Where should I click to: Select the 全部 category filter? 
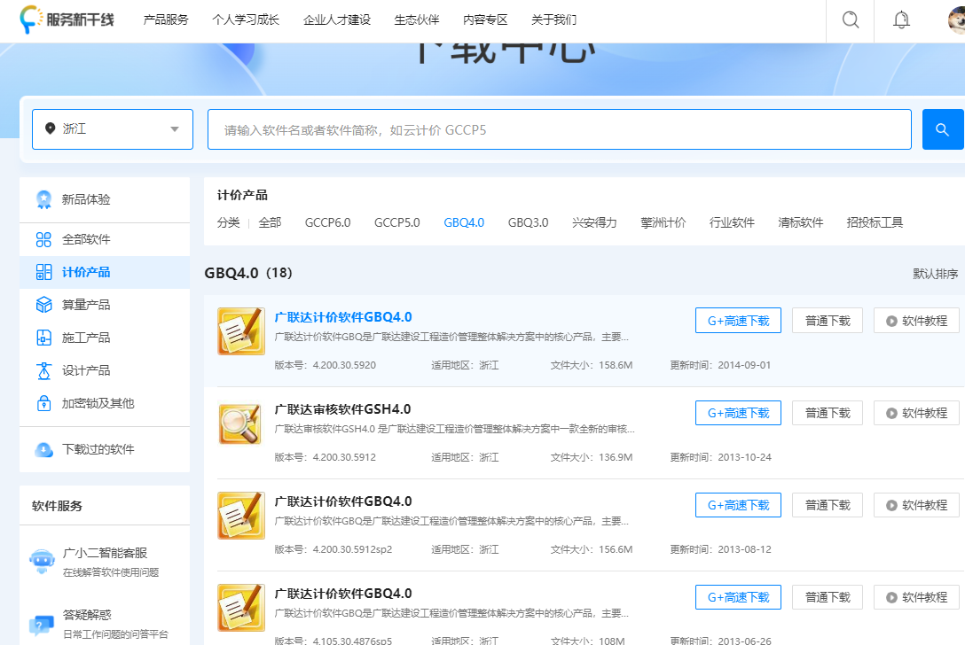(x=270, y=222)
